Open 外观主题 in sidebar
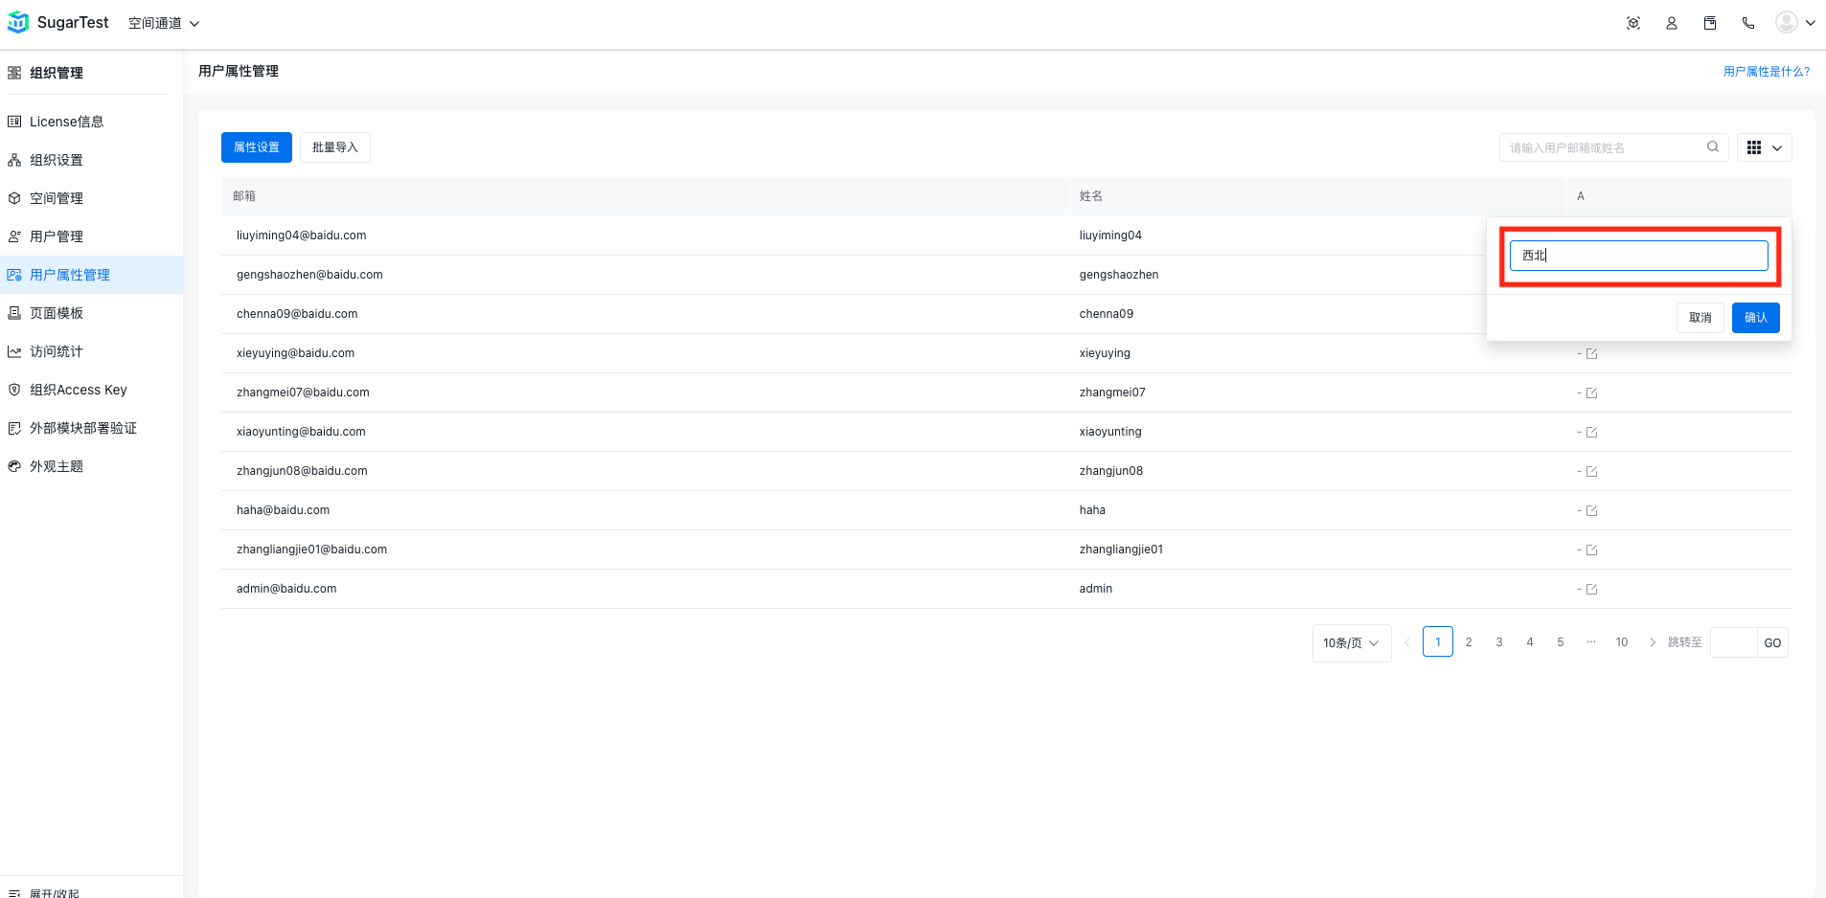The height and width of the screenshot is (898, 1826). coord(91,466)
